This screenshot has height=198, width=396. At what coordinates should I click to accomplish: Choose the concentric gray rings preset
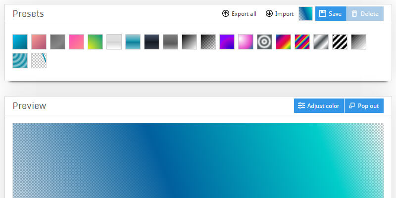point(265,42)
